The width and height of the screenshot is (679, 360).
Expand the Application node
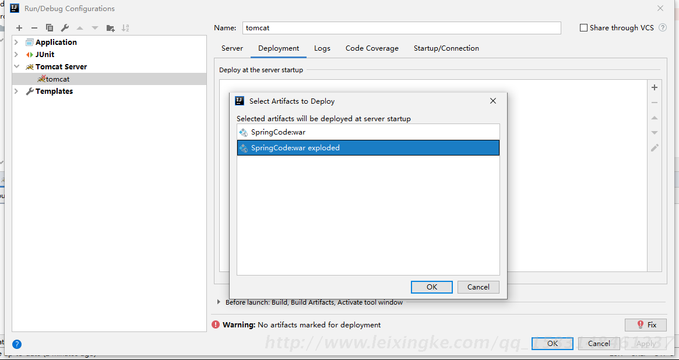tap(16, 43)
